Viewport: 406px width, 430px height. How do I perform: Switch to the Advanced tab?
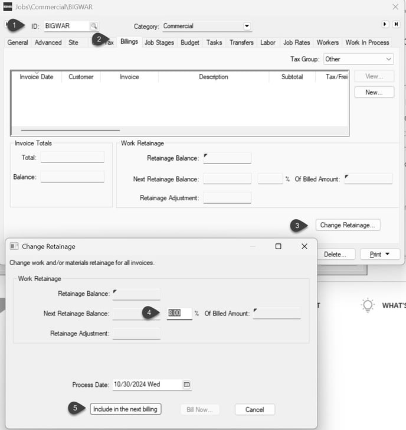[x=48, y=43]
